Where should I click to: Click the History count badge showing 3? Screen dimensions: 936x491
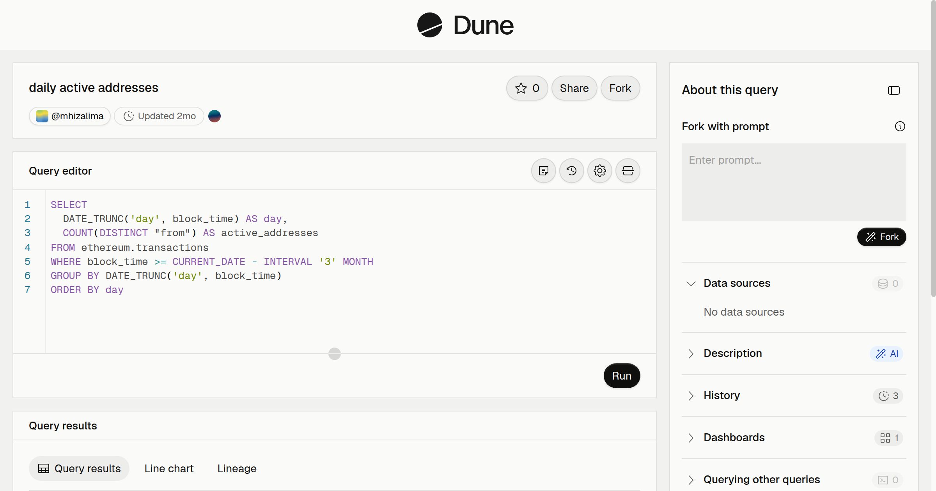click(888, 396)
